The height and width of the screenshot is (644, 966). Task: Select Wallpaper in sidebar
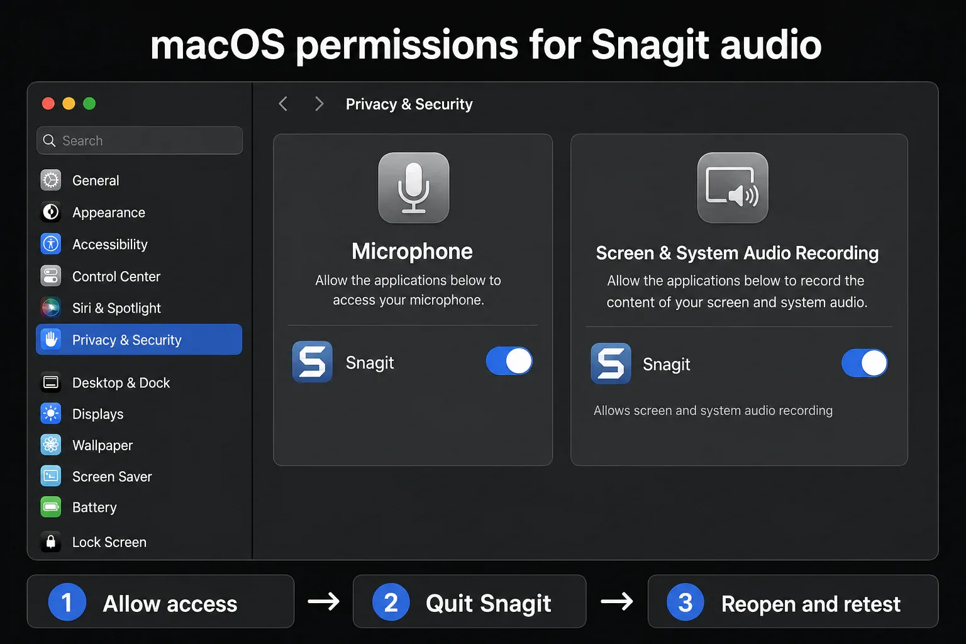139,445
